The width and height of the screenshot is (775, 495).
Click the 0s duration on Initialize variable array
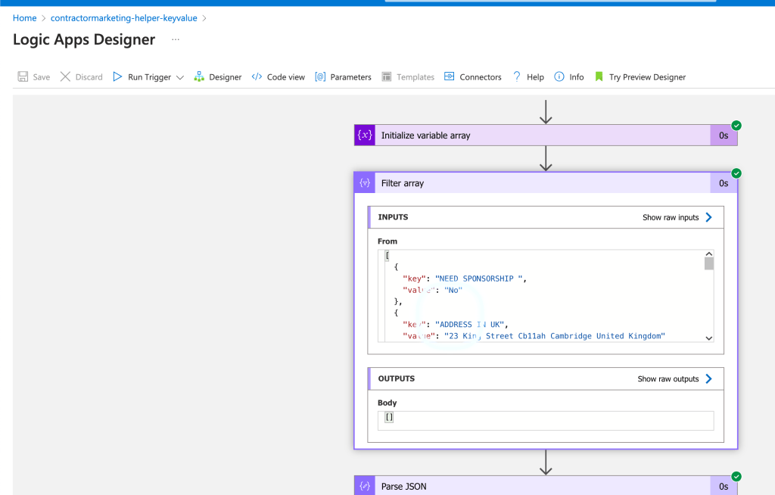tap(724, 135)
